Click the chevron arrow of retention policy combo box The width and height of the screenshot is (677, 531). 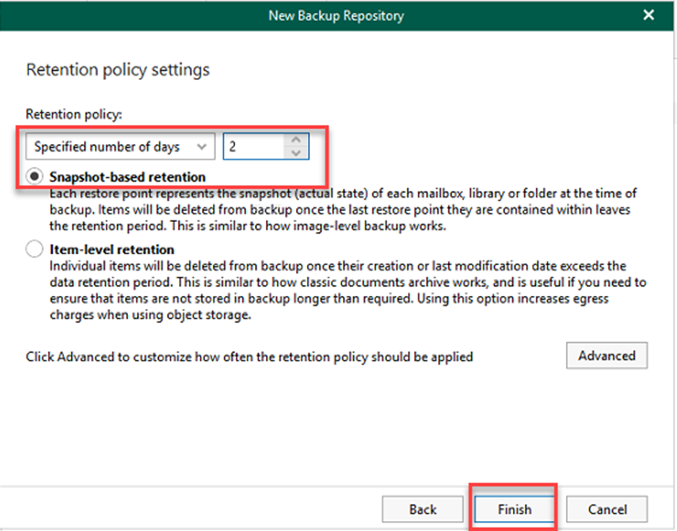(x=202, y=146)
